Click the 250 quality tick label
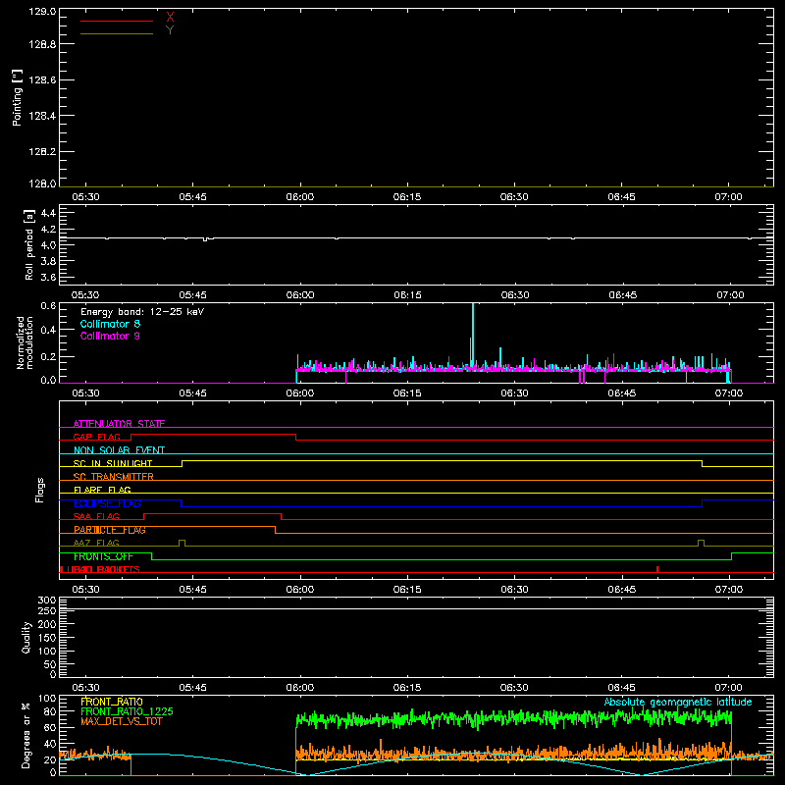 (x=46, y=610)
